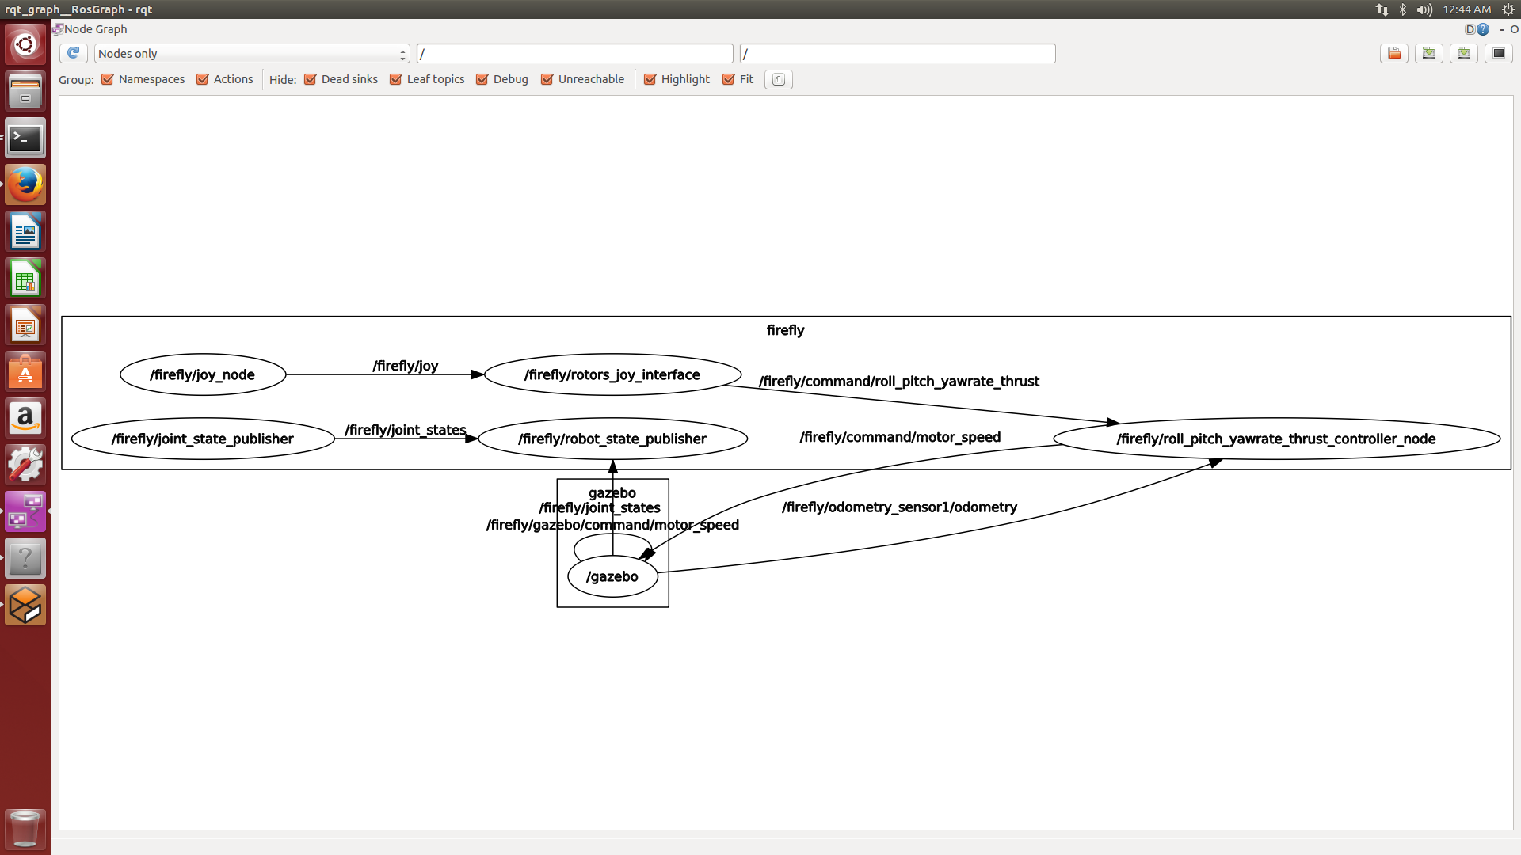Click the gazebo namespace box title
Viewport: 1521px width, 855px height.
tap(612, 492)
